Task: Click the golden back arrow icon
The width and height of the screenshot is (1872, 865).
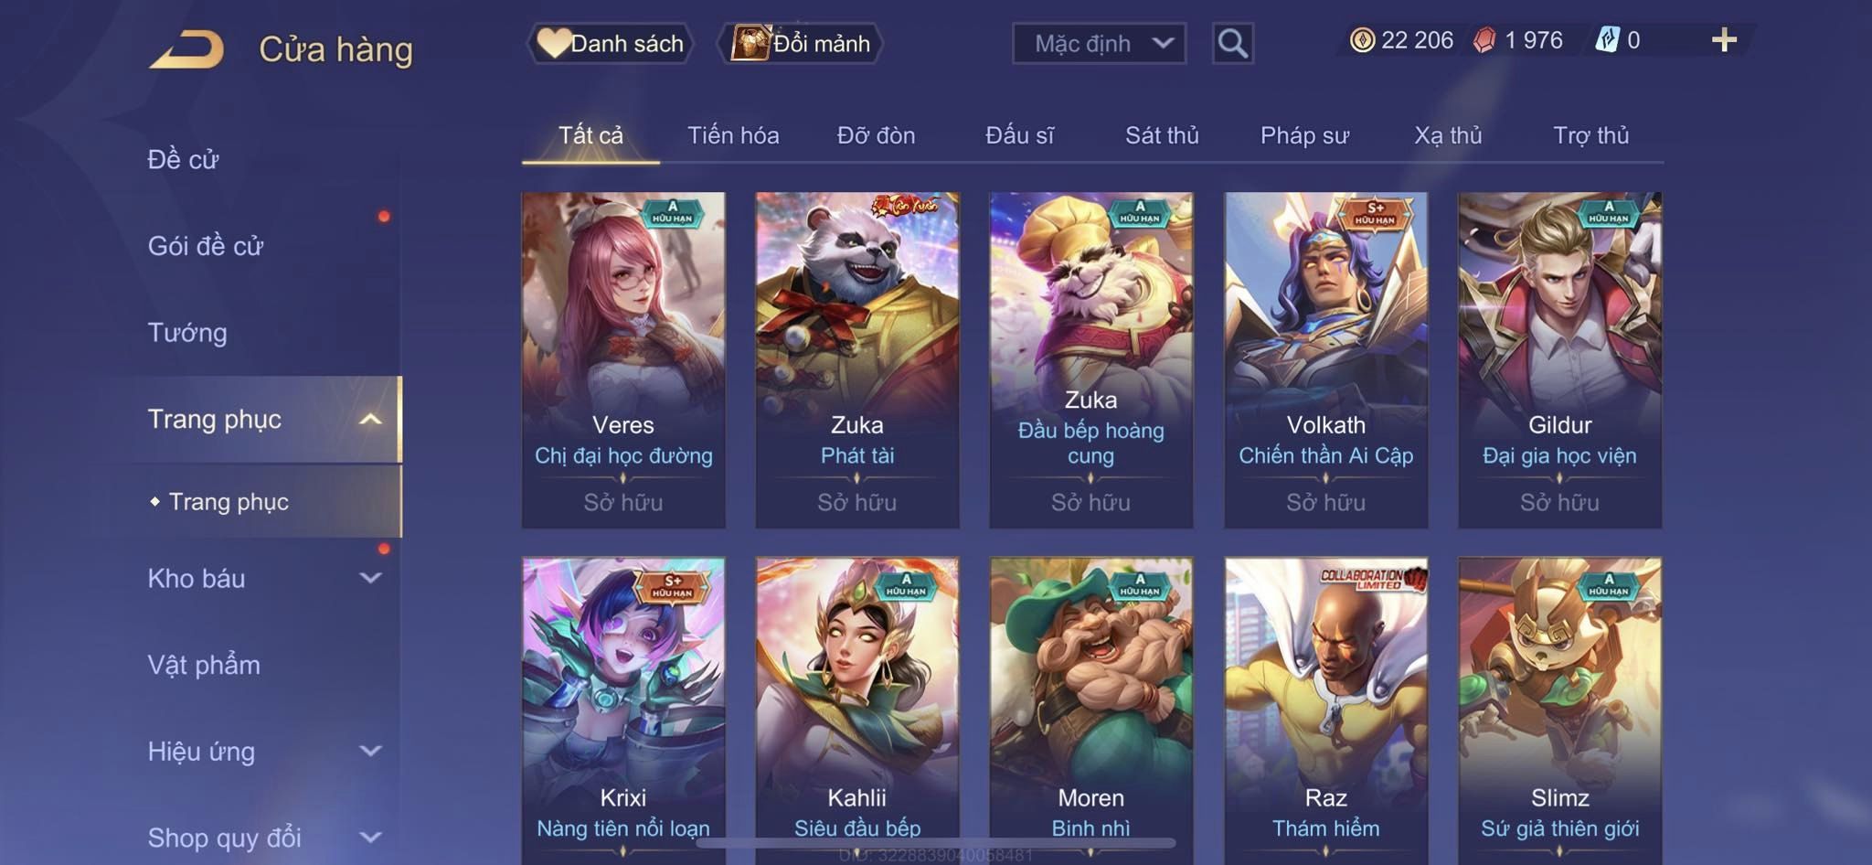Action: tap(186, 49)
